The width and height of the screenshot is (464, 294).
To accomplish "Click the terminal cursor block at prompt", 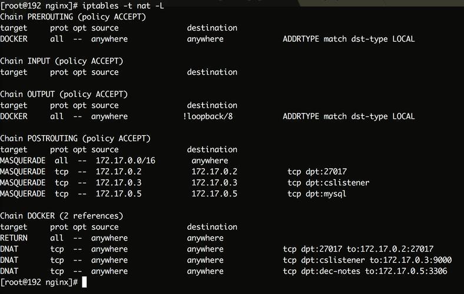I will 84,282.
